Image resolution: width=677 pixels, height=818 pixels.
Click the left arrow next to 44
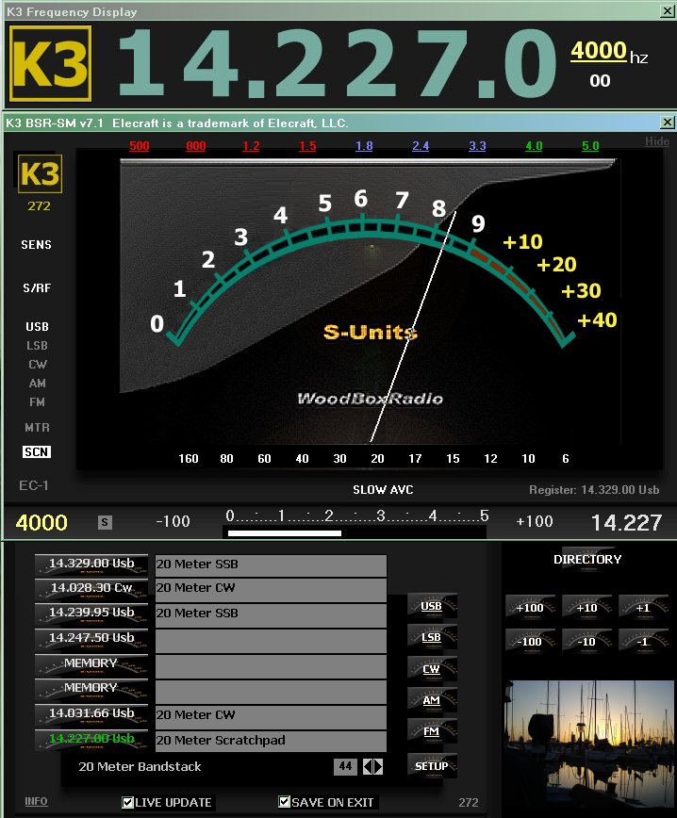pyautogui.click(x=368, y=766)
